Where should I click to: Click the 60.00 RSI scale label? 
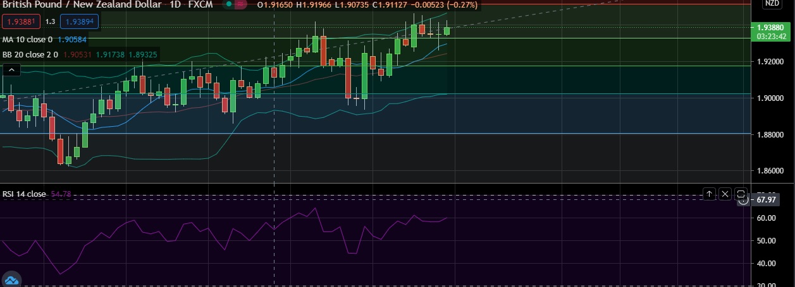pyautogui.click(x=767, y=218)
